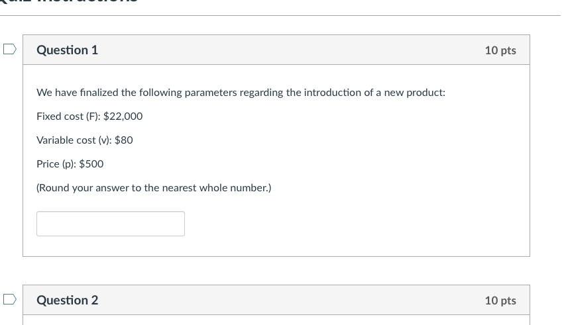Click the 'Variable cost (v):' label

click(x=74, y=140)
